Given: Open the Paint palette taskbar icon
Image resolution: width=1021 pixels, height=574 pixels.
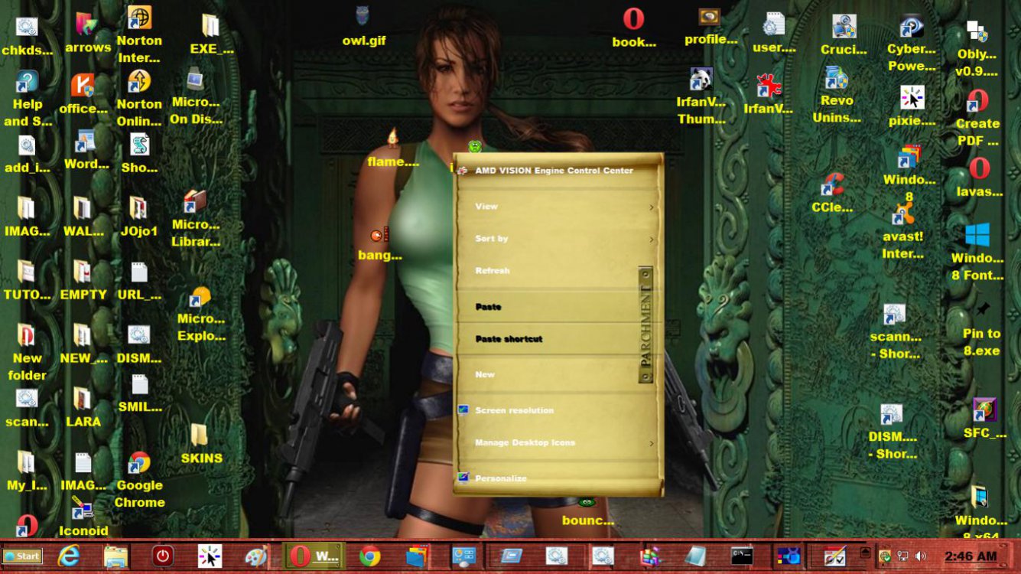Looking at the screenshot, I should (255, 556).
